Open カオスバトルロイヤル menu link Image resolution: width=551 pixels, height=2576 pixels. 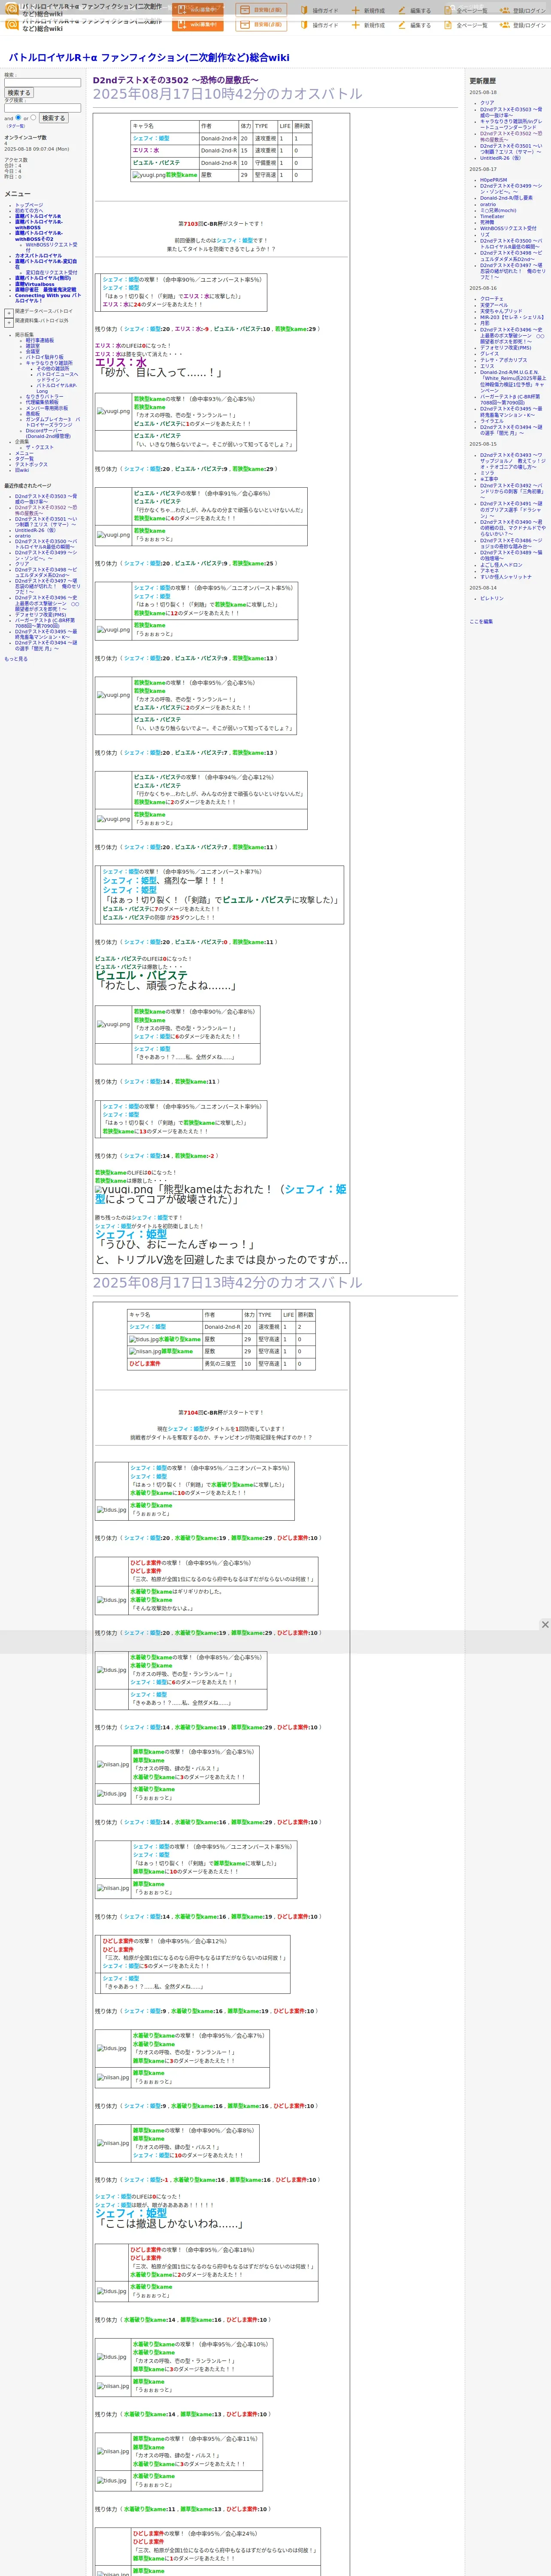38,256
